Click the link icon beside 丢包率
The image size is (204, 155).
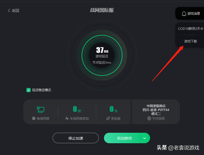click(x=108, y=118)
